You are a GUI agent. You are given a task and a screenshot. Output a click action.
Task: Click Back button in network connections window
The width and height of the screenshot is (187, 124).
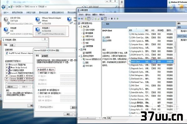tap(3, 7)
